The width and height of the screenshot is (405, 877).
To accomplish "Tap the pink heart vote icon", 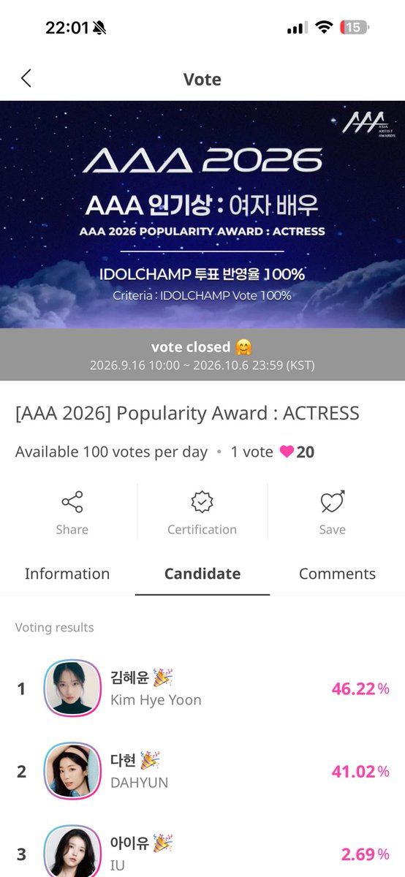I will pyautogui.click(x=287, y=452).
